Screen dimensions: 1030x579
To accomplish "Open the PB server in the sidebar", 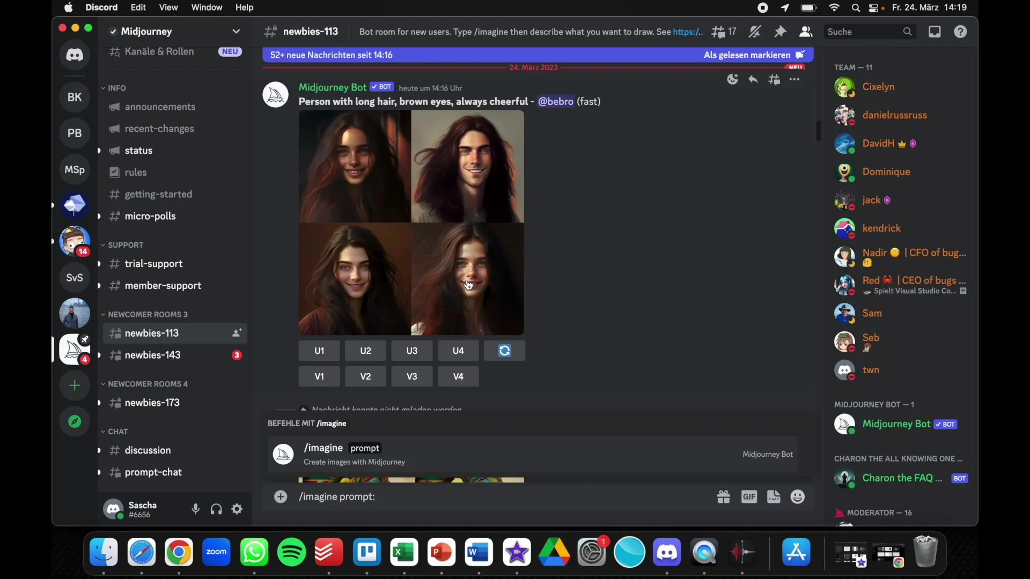I will (75, 133).
